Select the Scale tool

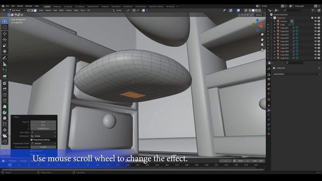tap(5, 46)
